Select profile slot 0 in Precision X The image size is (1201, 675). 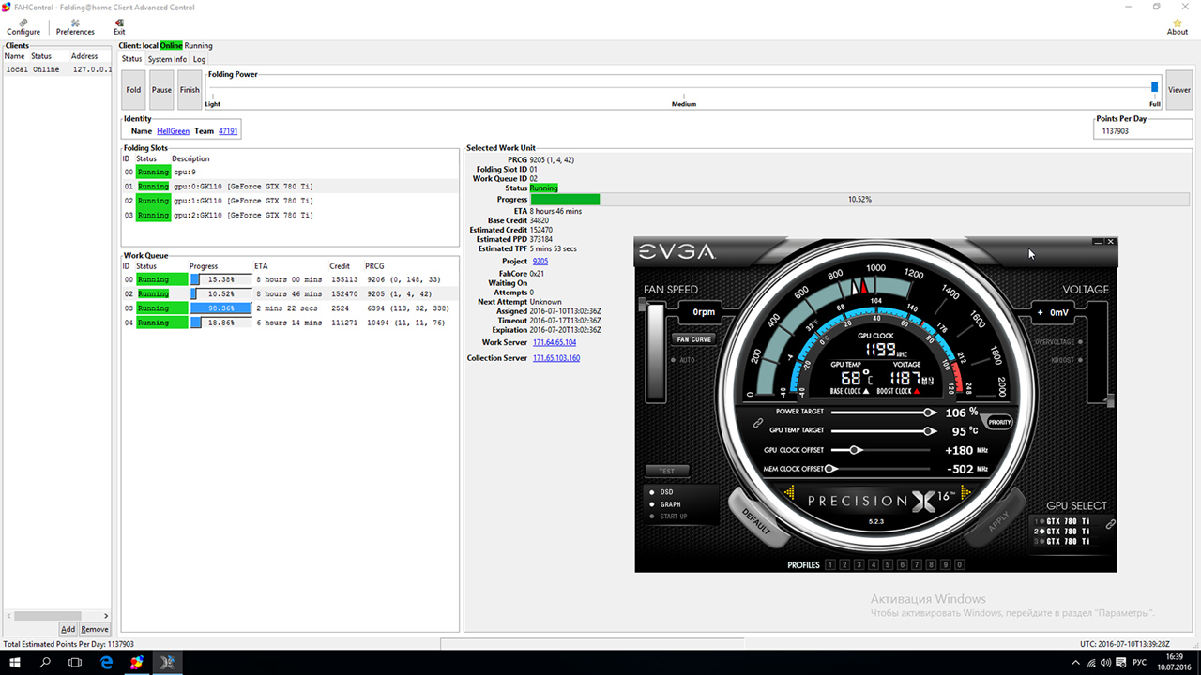[x=959, y=565]
